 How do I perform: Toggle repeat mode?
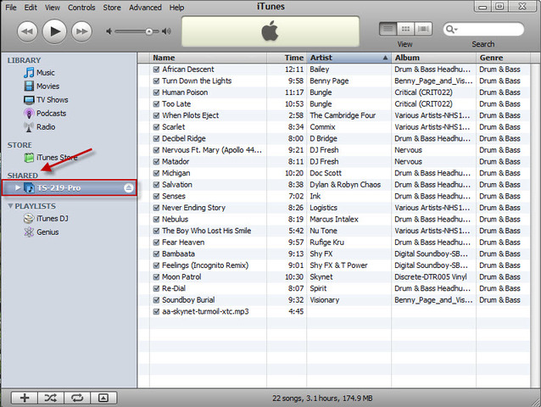[77, 398]
